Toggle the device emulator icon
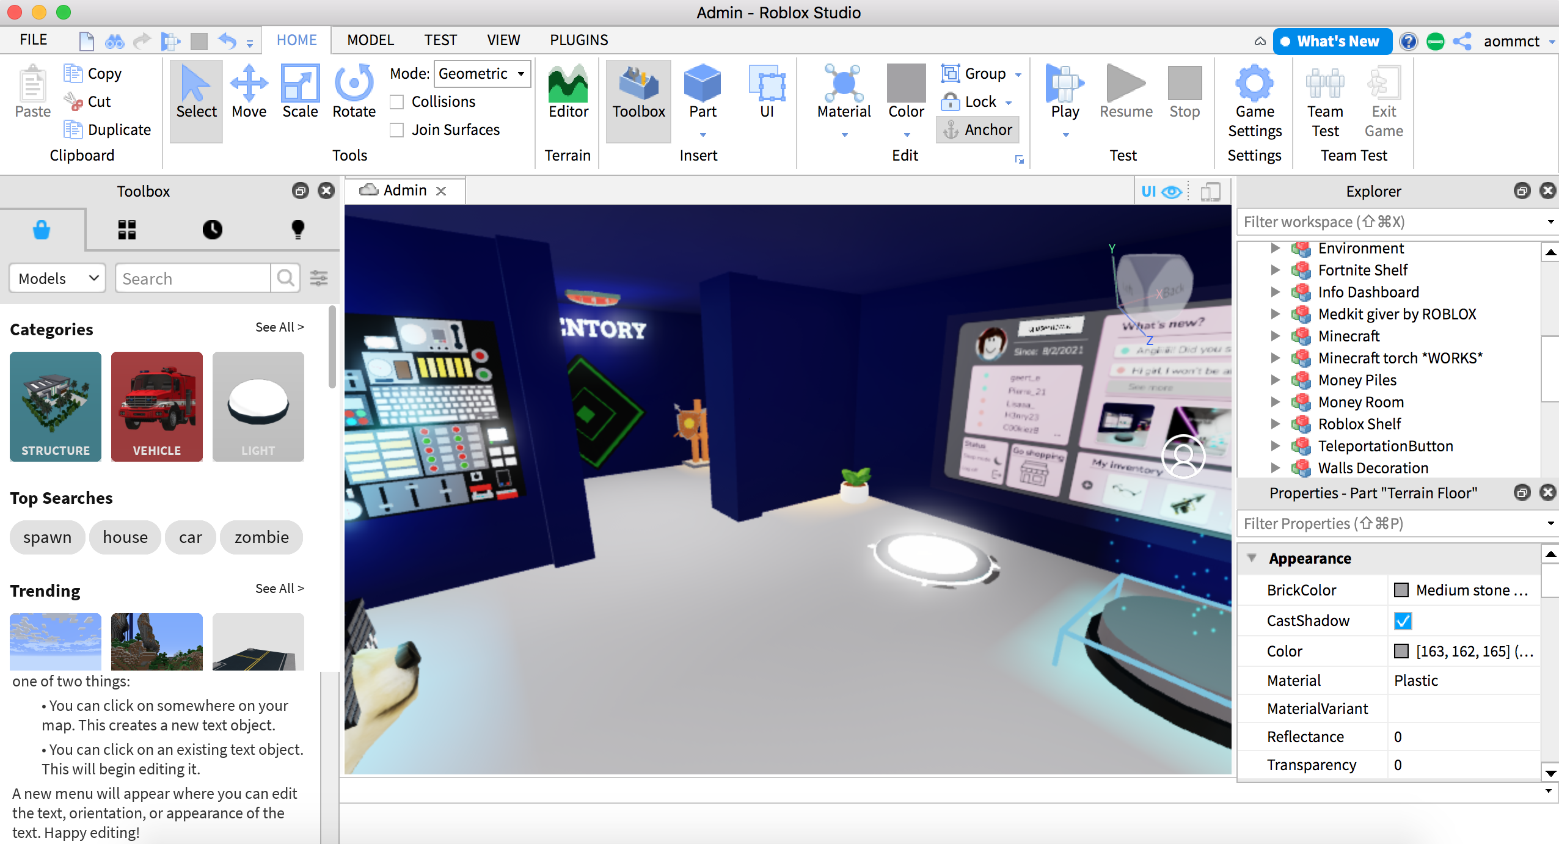Viewport: 1559px width, 844px height. 1210,192
